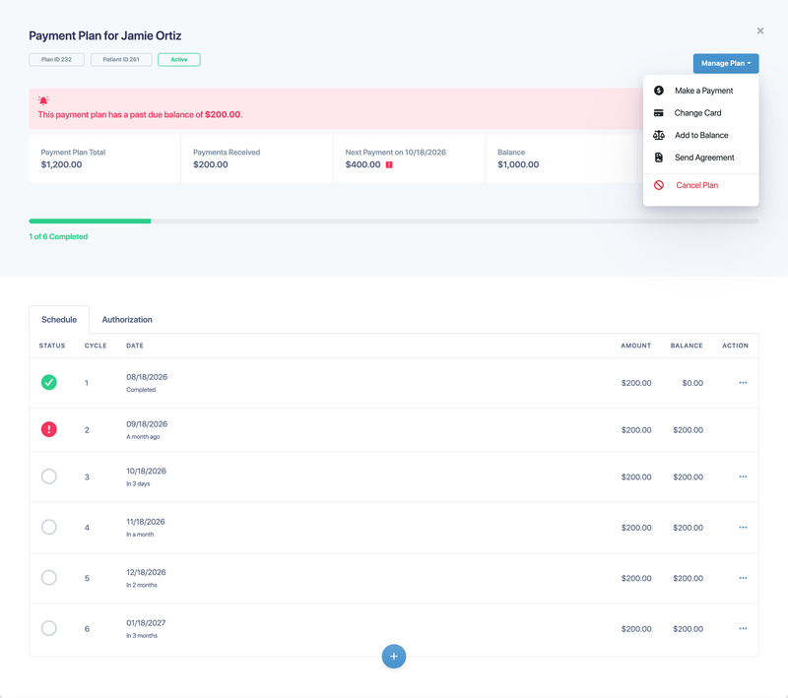Click the Patient ID 261 badge
The image size is (788, 698).
(x=121, y=59)
